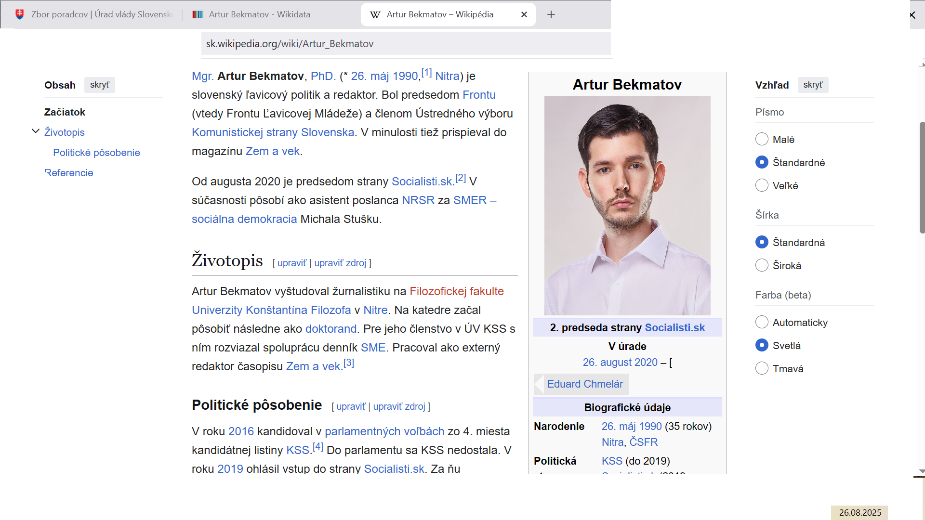Collapse the Životopis section chevron in contents
The width and height of the screenshot is (925, 520).
click(36, 131)
